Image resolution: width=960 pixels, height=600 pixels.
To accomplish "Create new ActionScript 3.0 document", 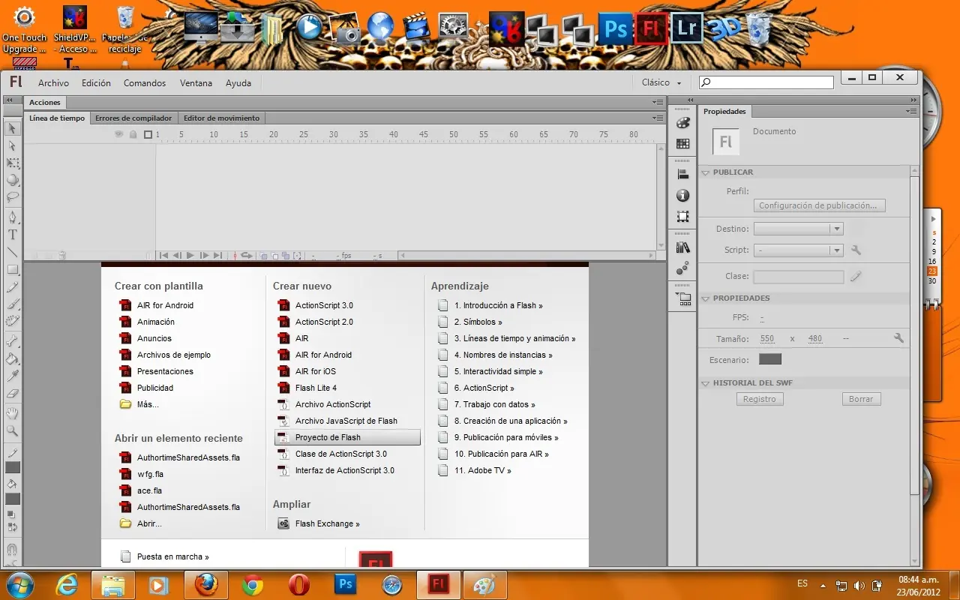I will 324,305.
